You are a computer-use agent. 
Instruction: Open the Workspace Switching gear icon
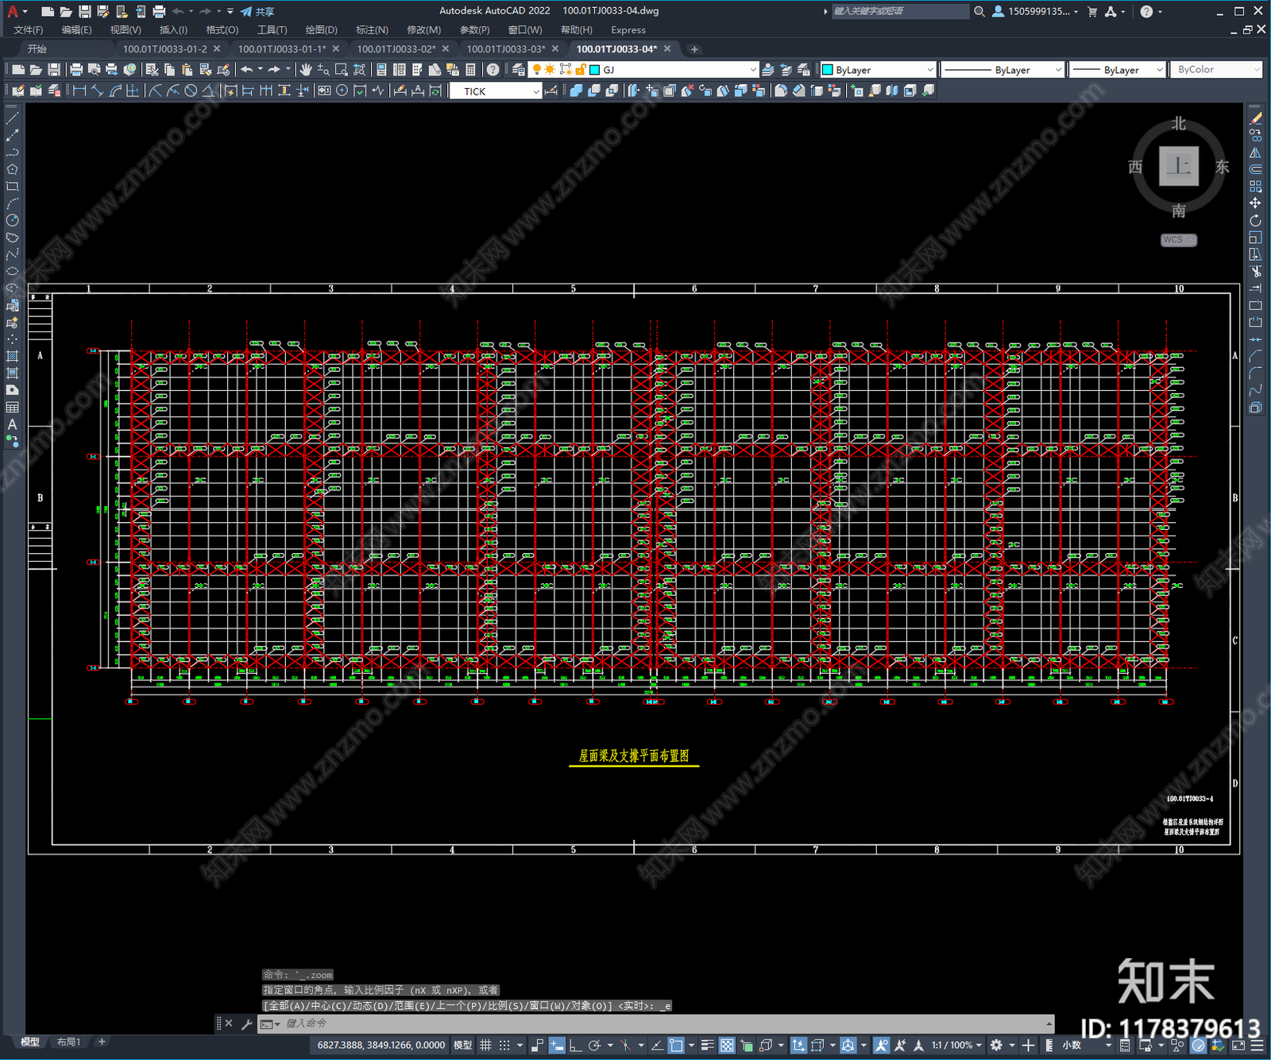[x=996, y=1046]
